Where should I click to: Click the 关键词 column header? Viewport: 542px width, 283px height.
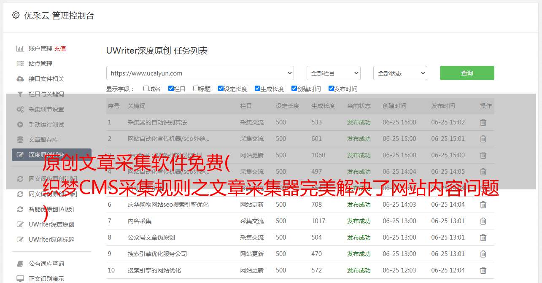coord(137,106)
